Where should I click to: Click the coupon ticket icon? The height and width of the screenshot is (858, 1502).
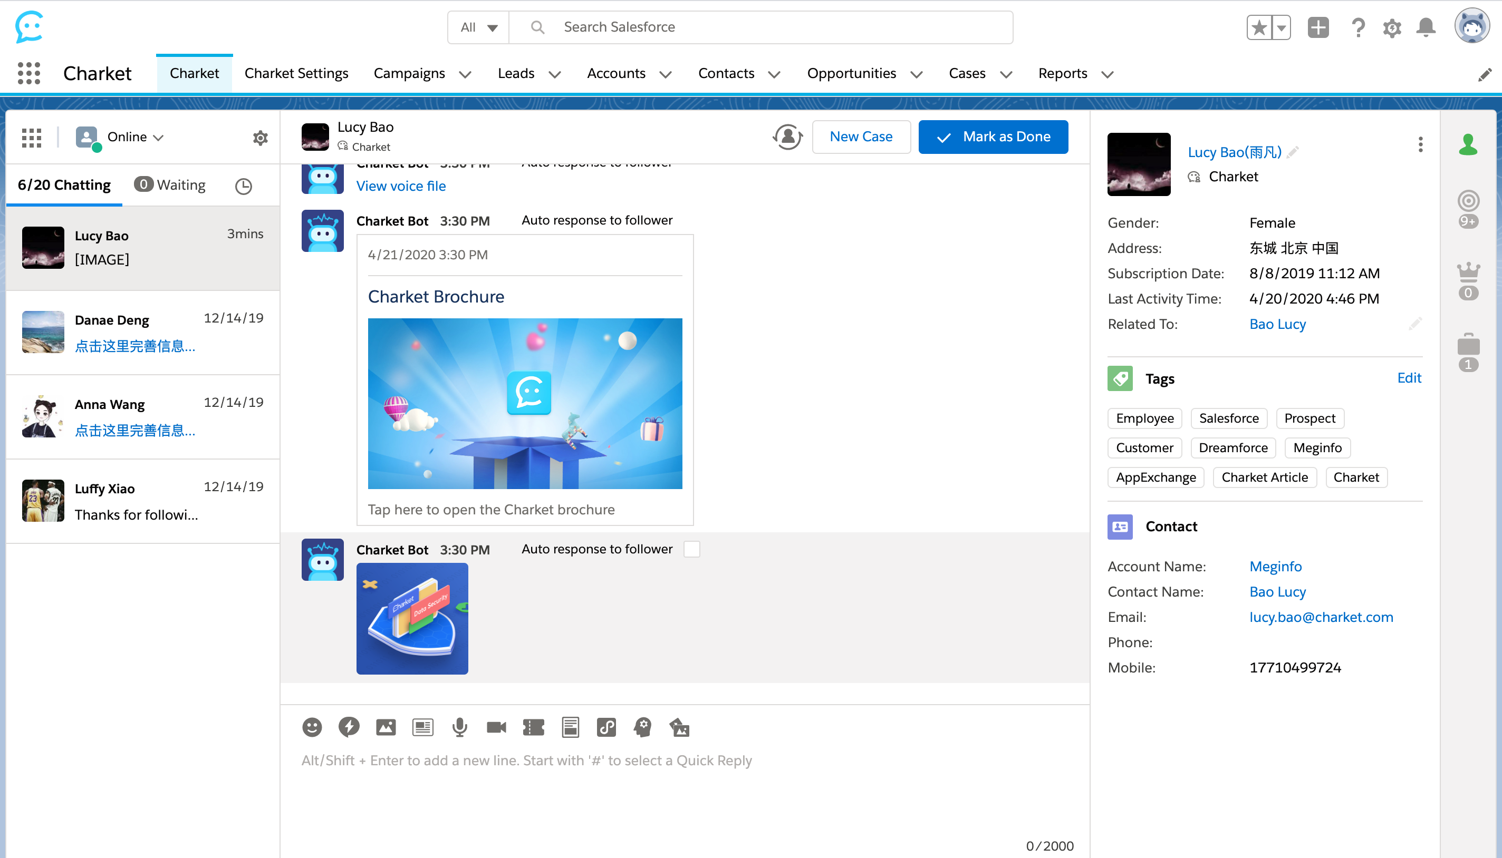(x=533, y=727)
